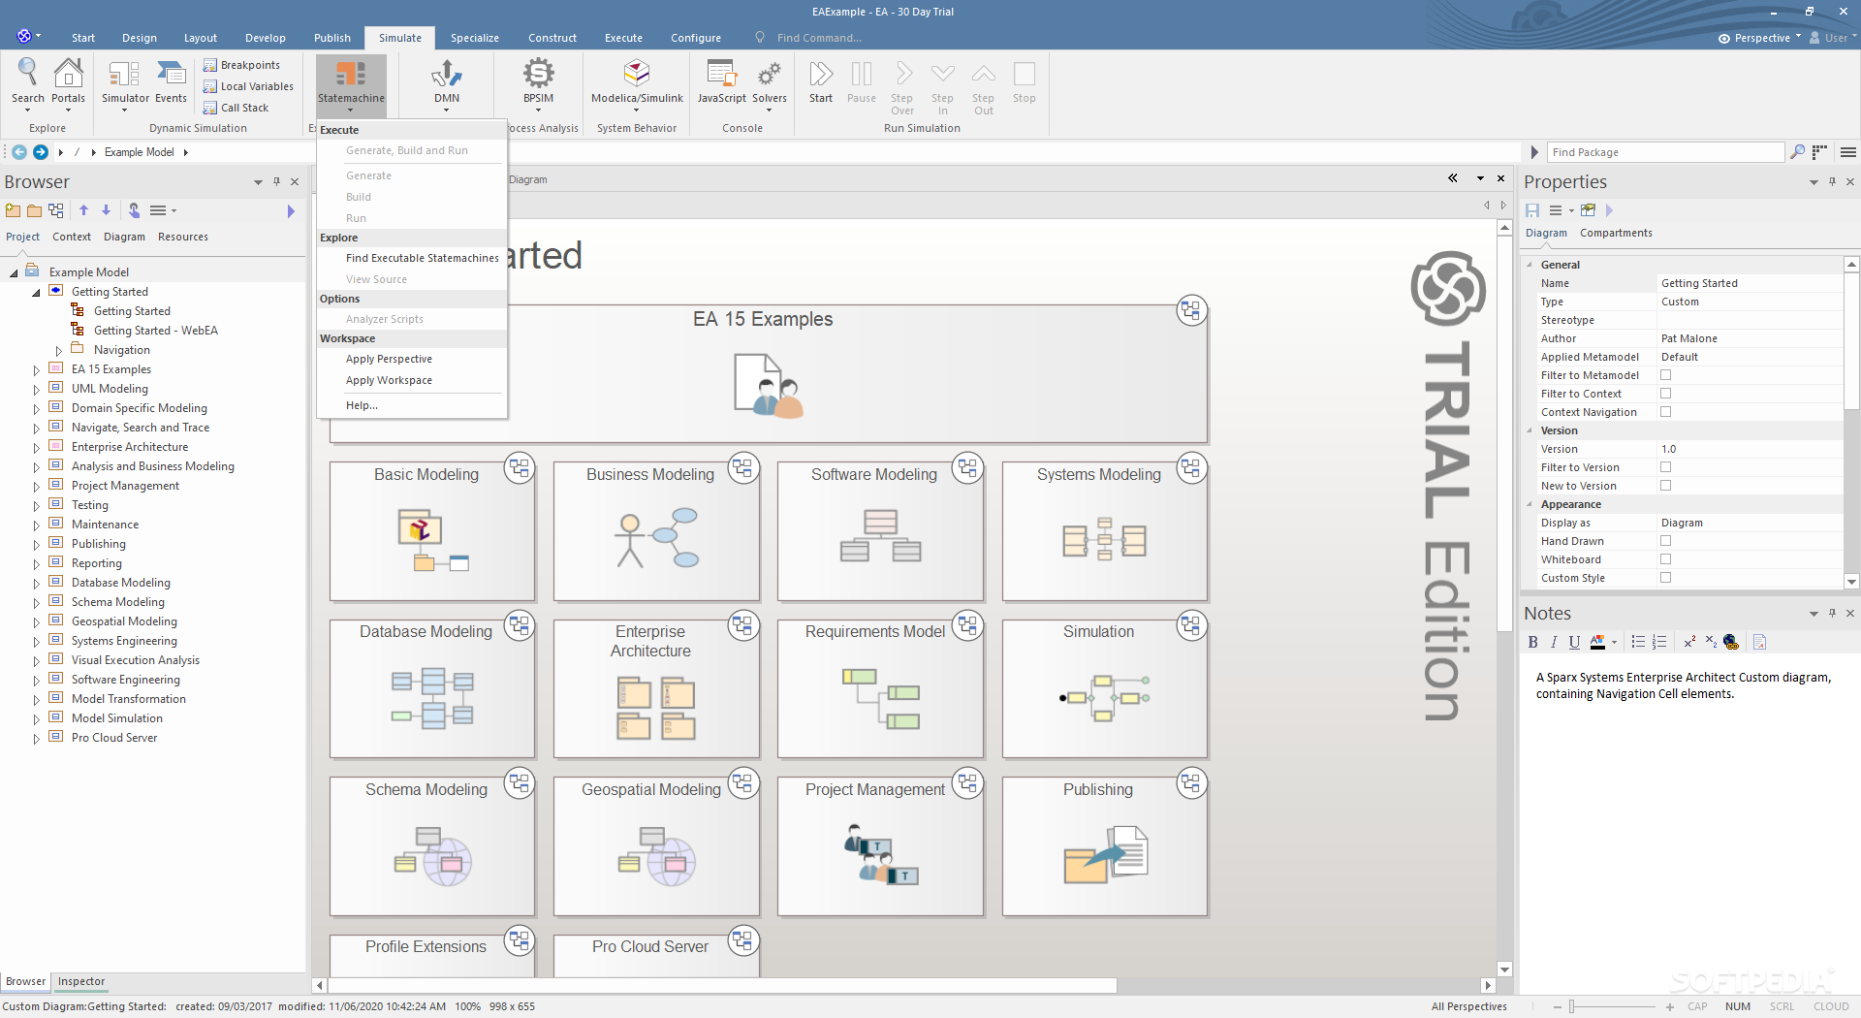This screenshot has width=1861, height=1018.
Task: Expand the EA 15 Examples tree node
Action: coord(37,370)
